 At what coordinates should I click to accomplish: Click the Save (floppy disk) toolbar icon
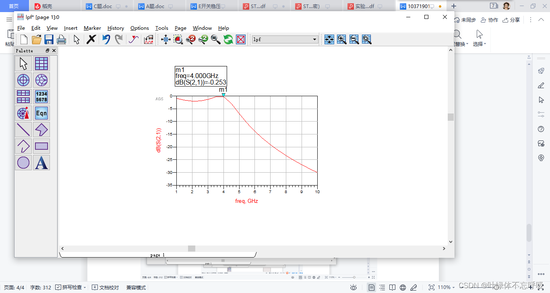49,39
